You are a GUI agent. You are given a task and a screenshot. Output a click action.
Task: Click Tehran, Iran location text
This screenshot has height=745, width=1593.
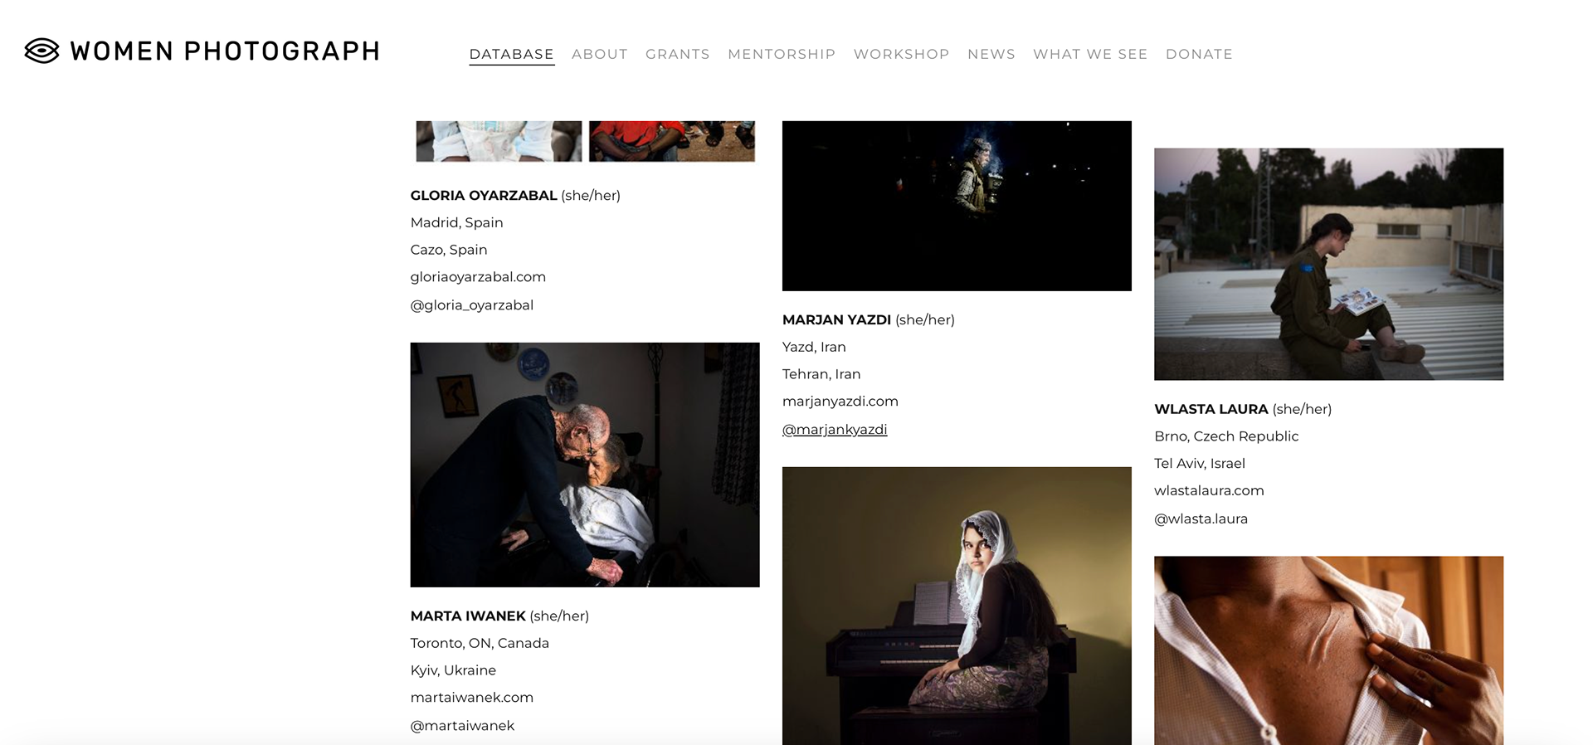[821, 374]
